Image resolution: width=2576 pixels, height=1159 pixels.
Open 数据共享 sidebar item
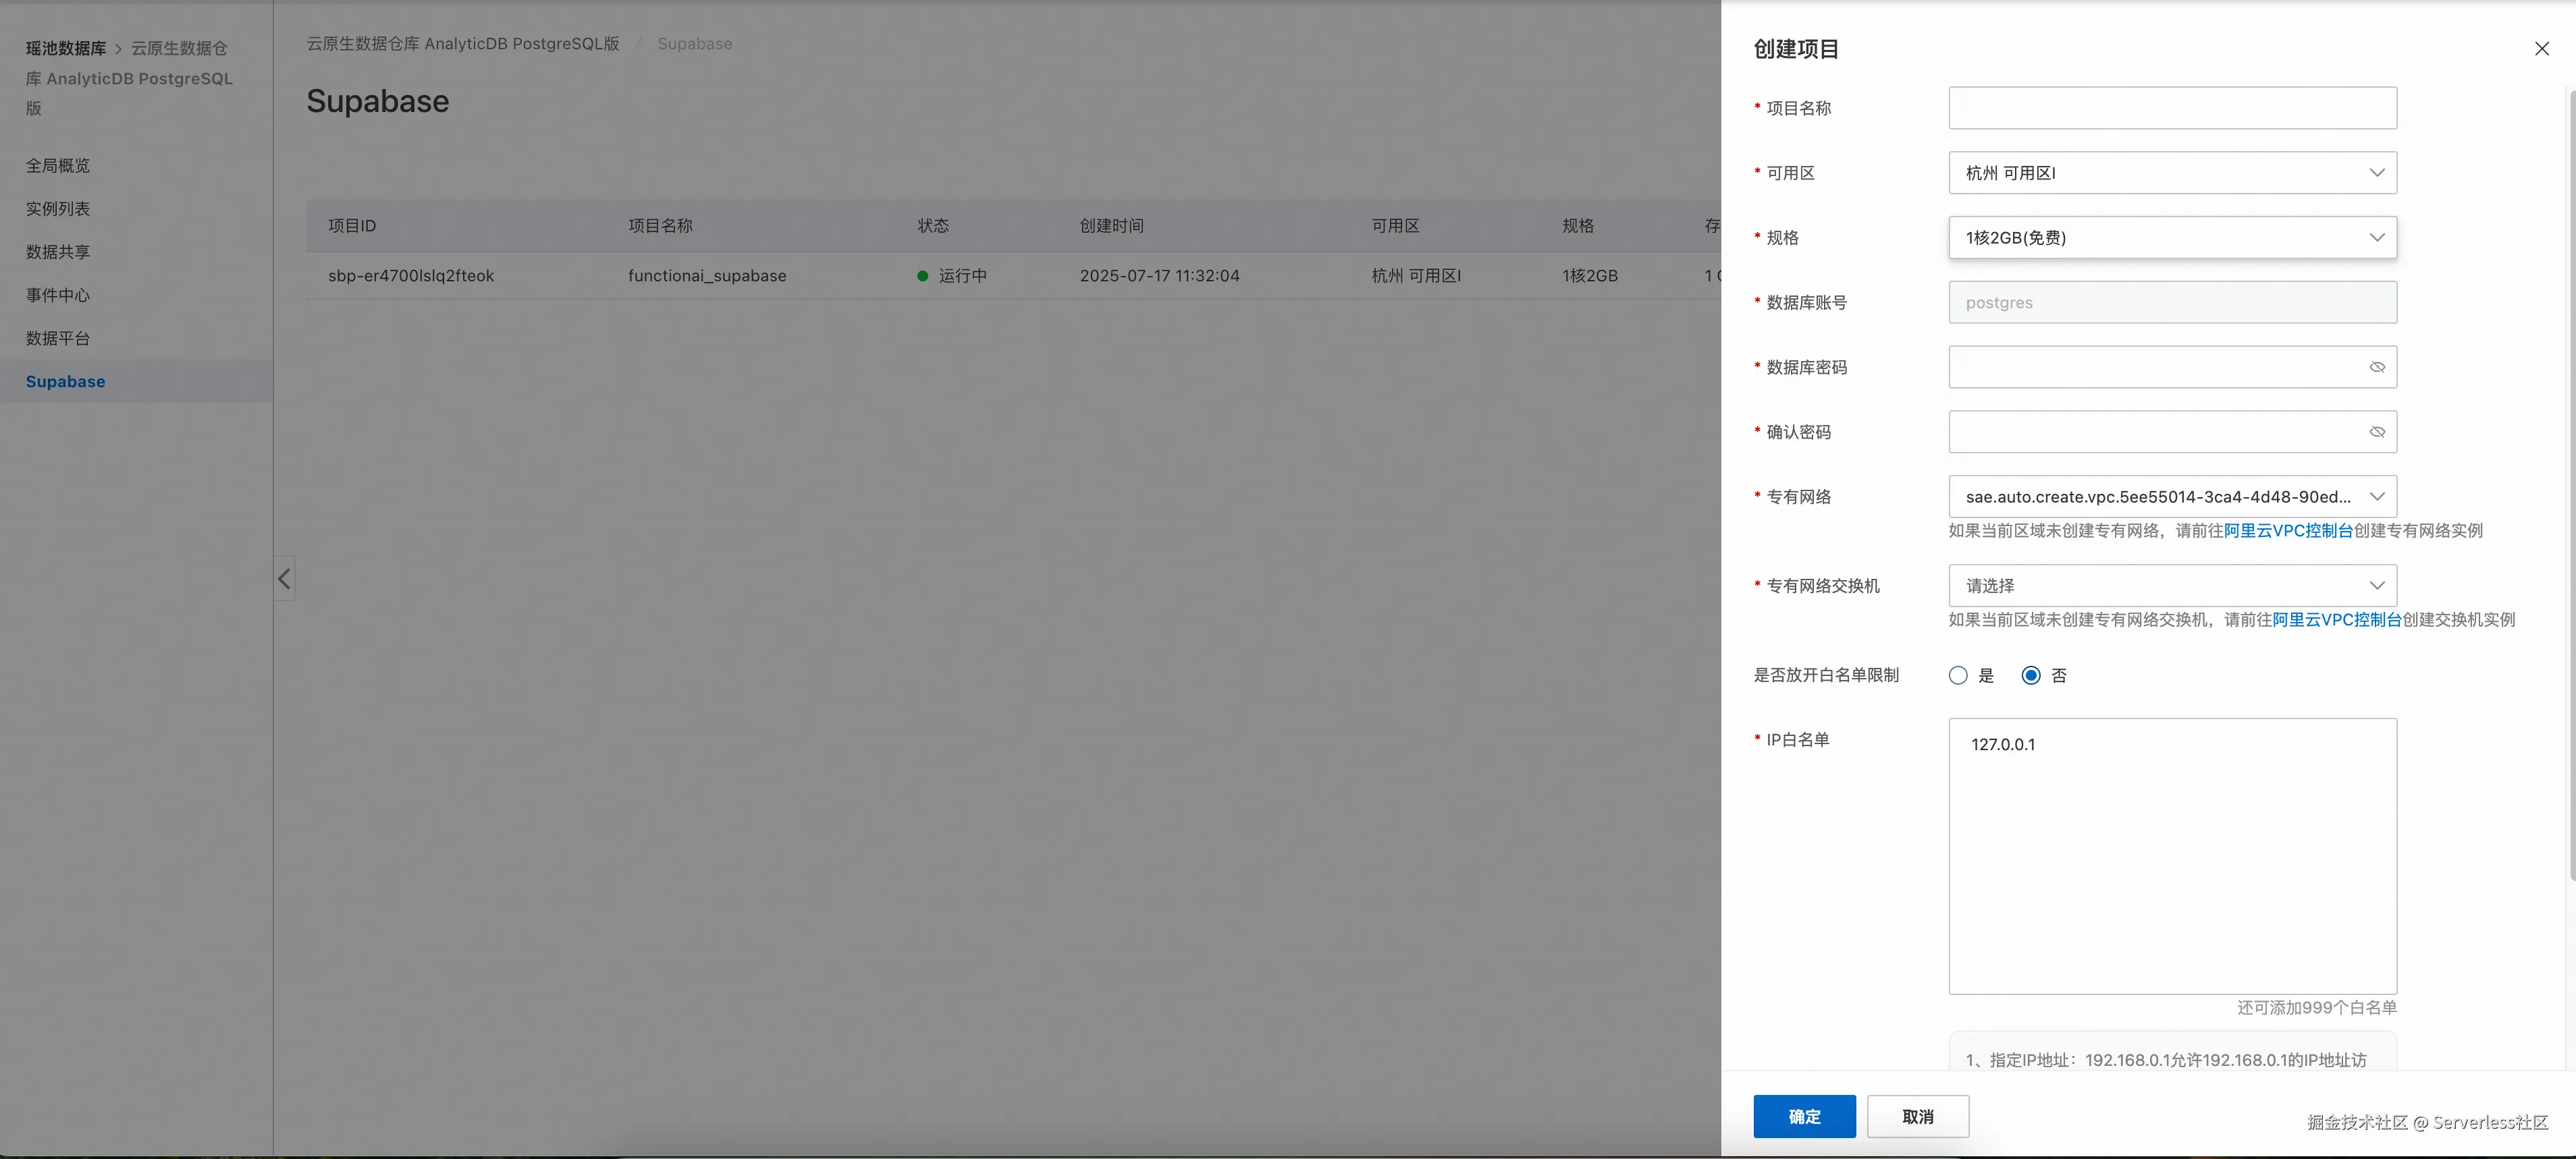[x=58, y=252]
